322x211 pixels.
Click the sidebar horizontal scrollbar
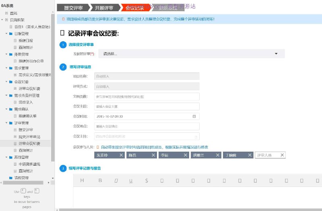[x=23, y=183]
